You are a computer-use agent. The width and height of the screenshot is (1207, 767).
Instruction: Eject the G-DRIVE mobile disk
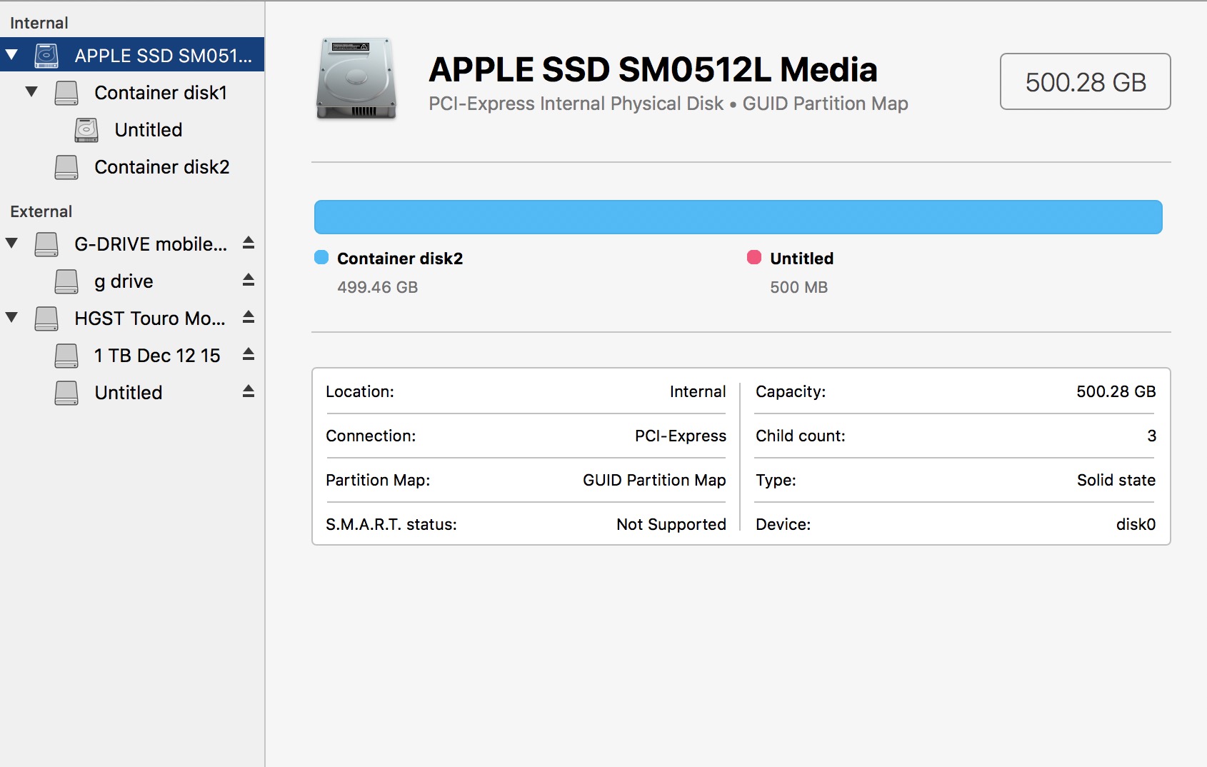(x=249, y=243)
